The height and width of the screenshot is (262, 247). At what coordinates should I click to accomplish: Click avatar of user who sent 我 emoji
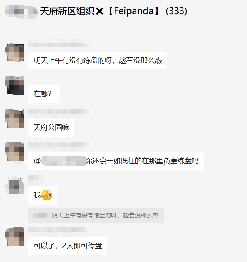pyautogui.click(x=15, y=185)
